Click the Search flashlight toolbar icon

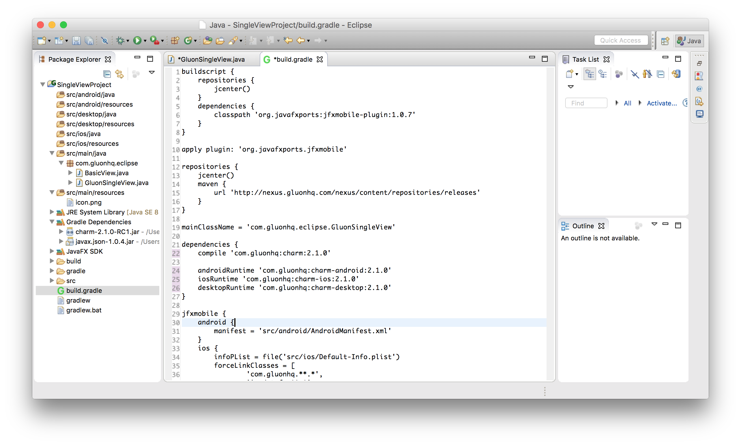click(x=233, y=40)
